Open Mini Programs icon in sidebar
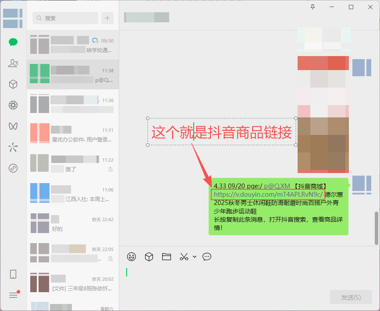380x311 pixels. pyautogui.click(x=13, y=168)
